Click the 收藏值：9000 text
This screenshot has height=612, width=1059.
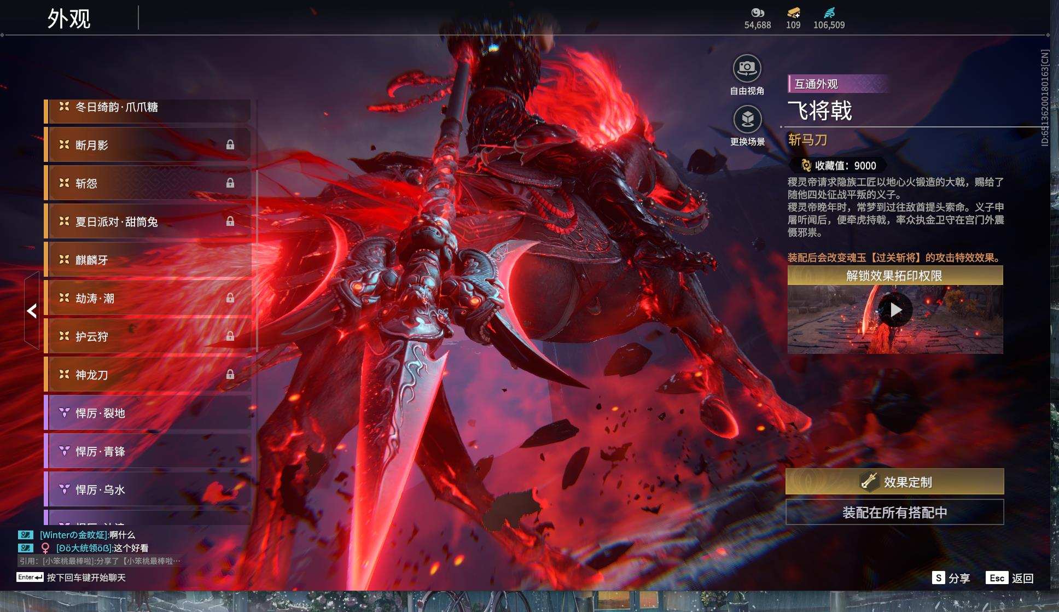(846, 165)
